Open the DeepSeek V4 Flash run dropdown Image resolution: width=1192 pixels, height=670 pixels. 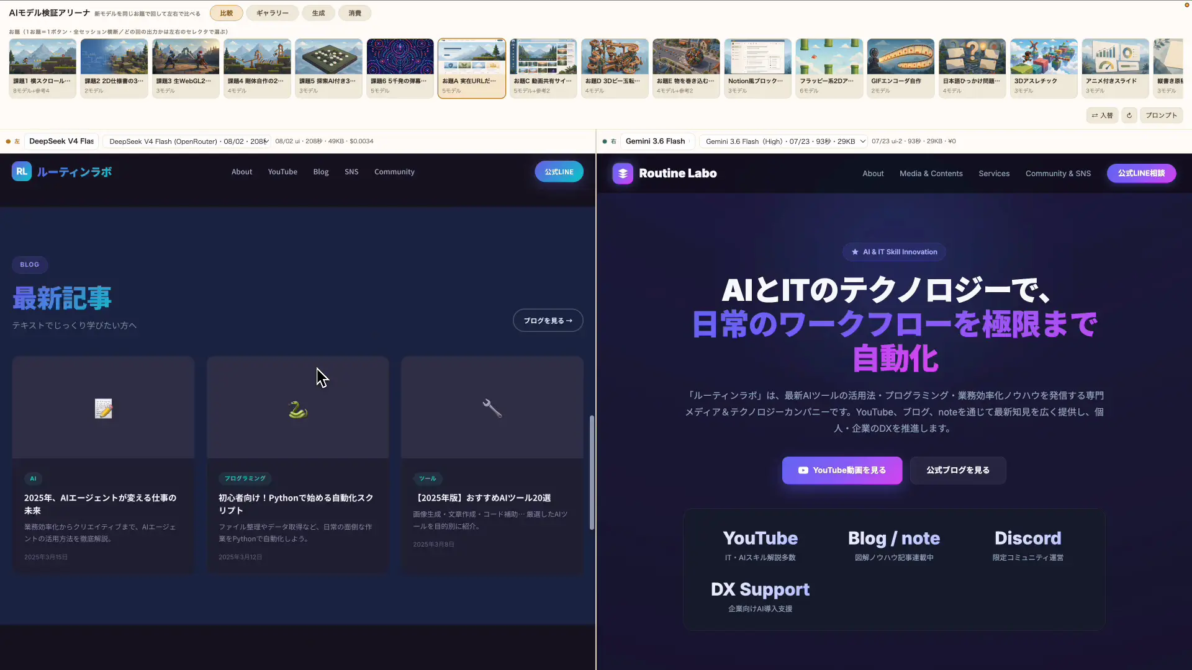tap(187, 141)
